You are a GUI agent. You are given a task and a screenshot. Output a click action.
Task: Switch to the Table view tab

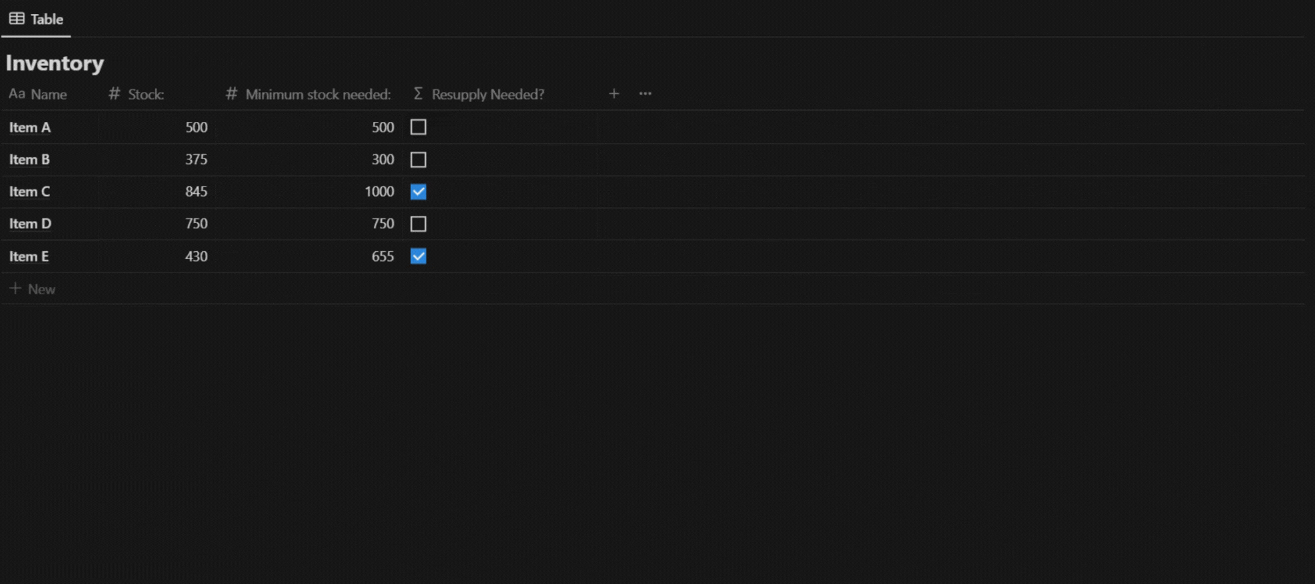(x=36, y=19)
